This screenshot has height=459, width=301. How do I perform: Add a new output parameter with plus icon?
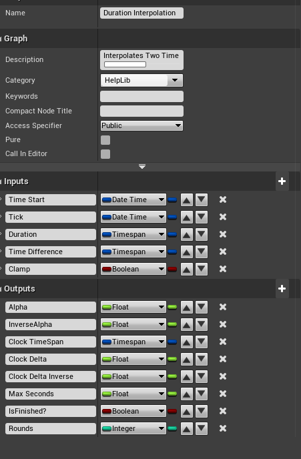pos(282,289)
